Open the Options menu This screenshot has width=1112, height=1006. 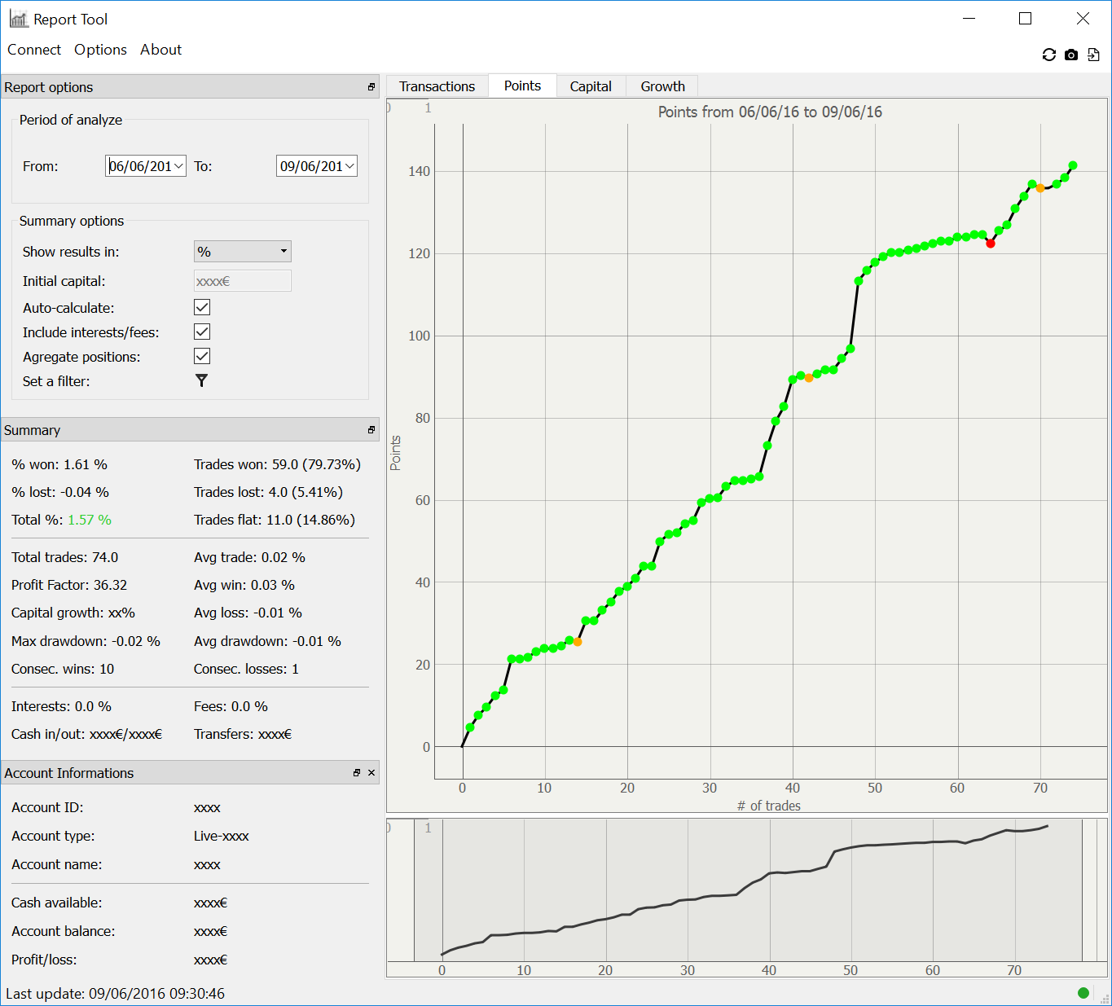point(100,50)
